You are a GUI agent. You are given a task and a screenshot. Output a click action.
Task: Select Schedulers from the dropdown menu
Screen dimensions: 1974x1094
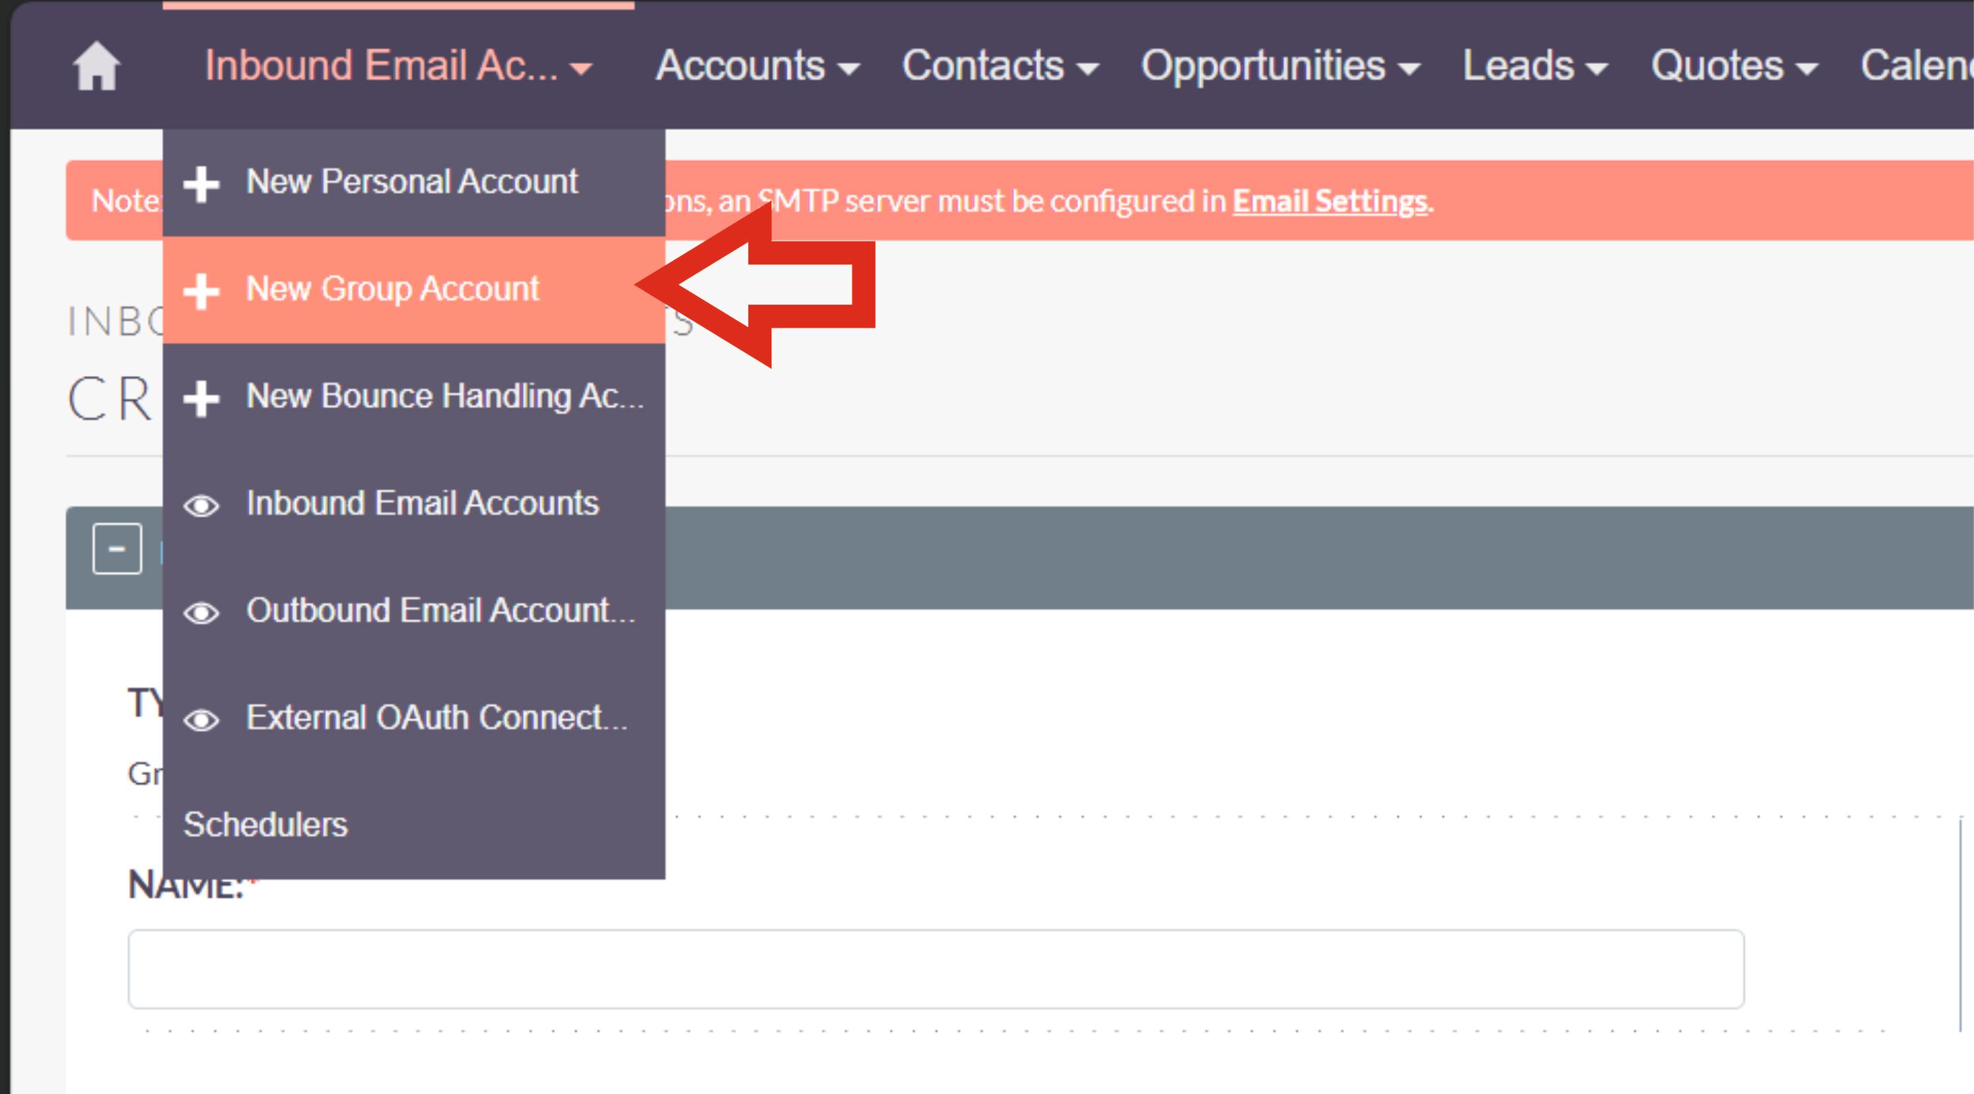coord(266,825)
